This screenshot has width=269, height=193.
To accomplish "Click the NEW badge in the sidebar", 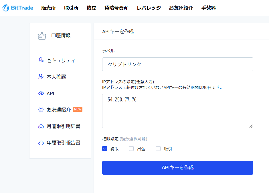I will 78,109.
